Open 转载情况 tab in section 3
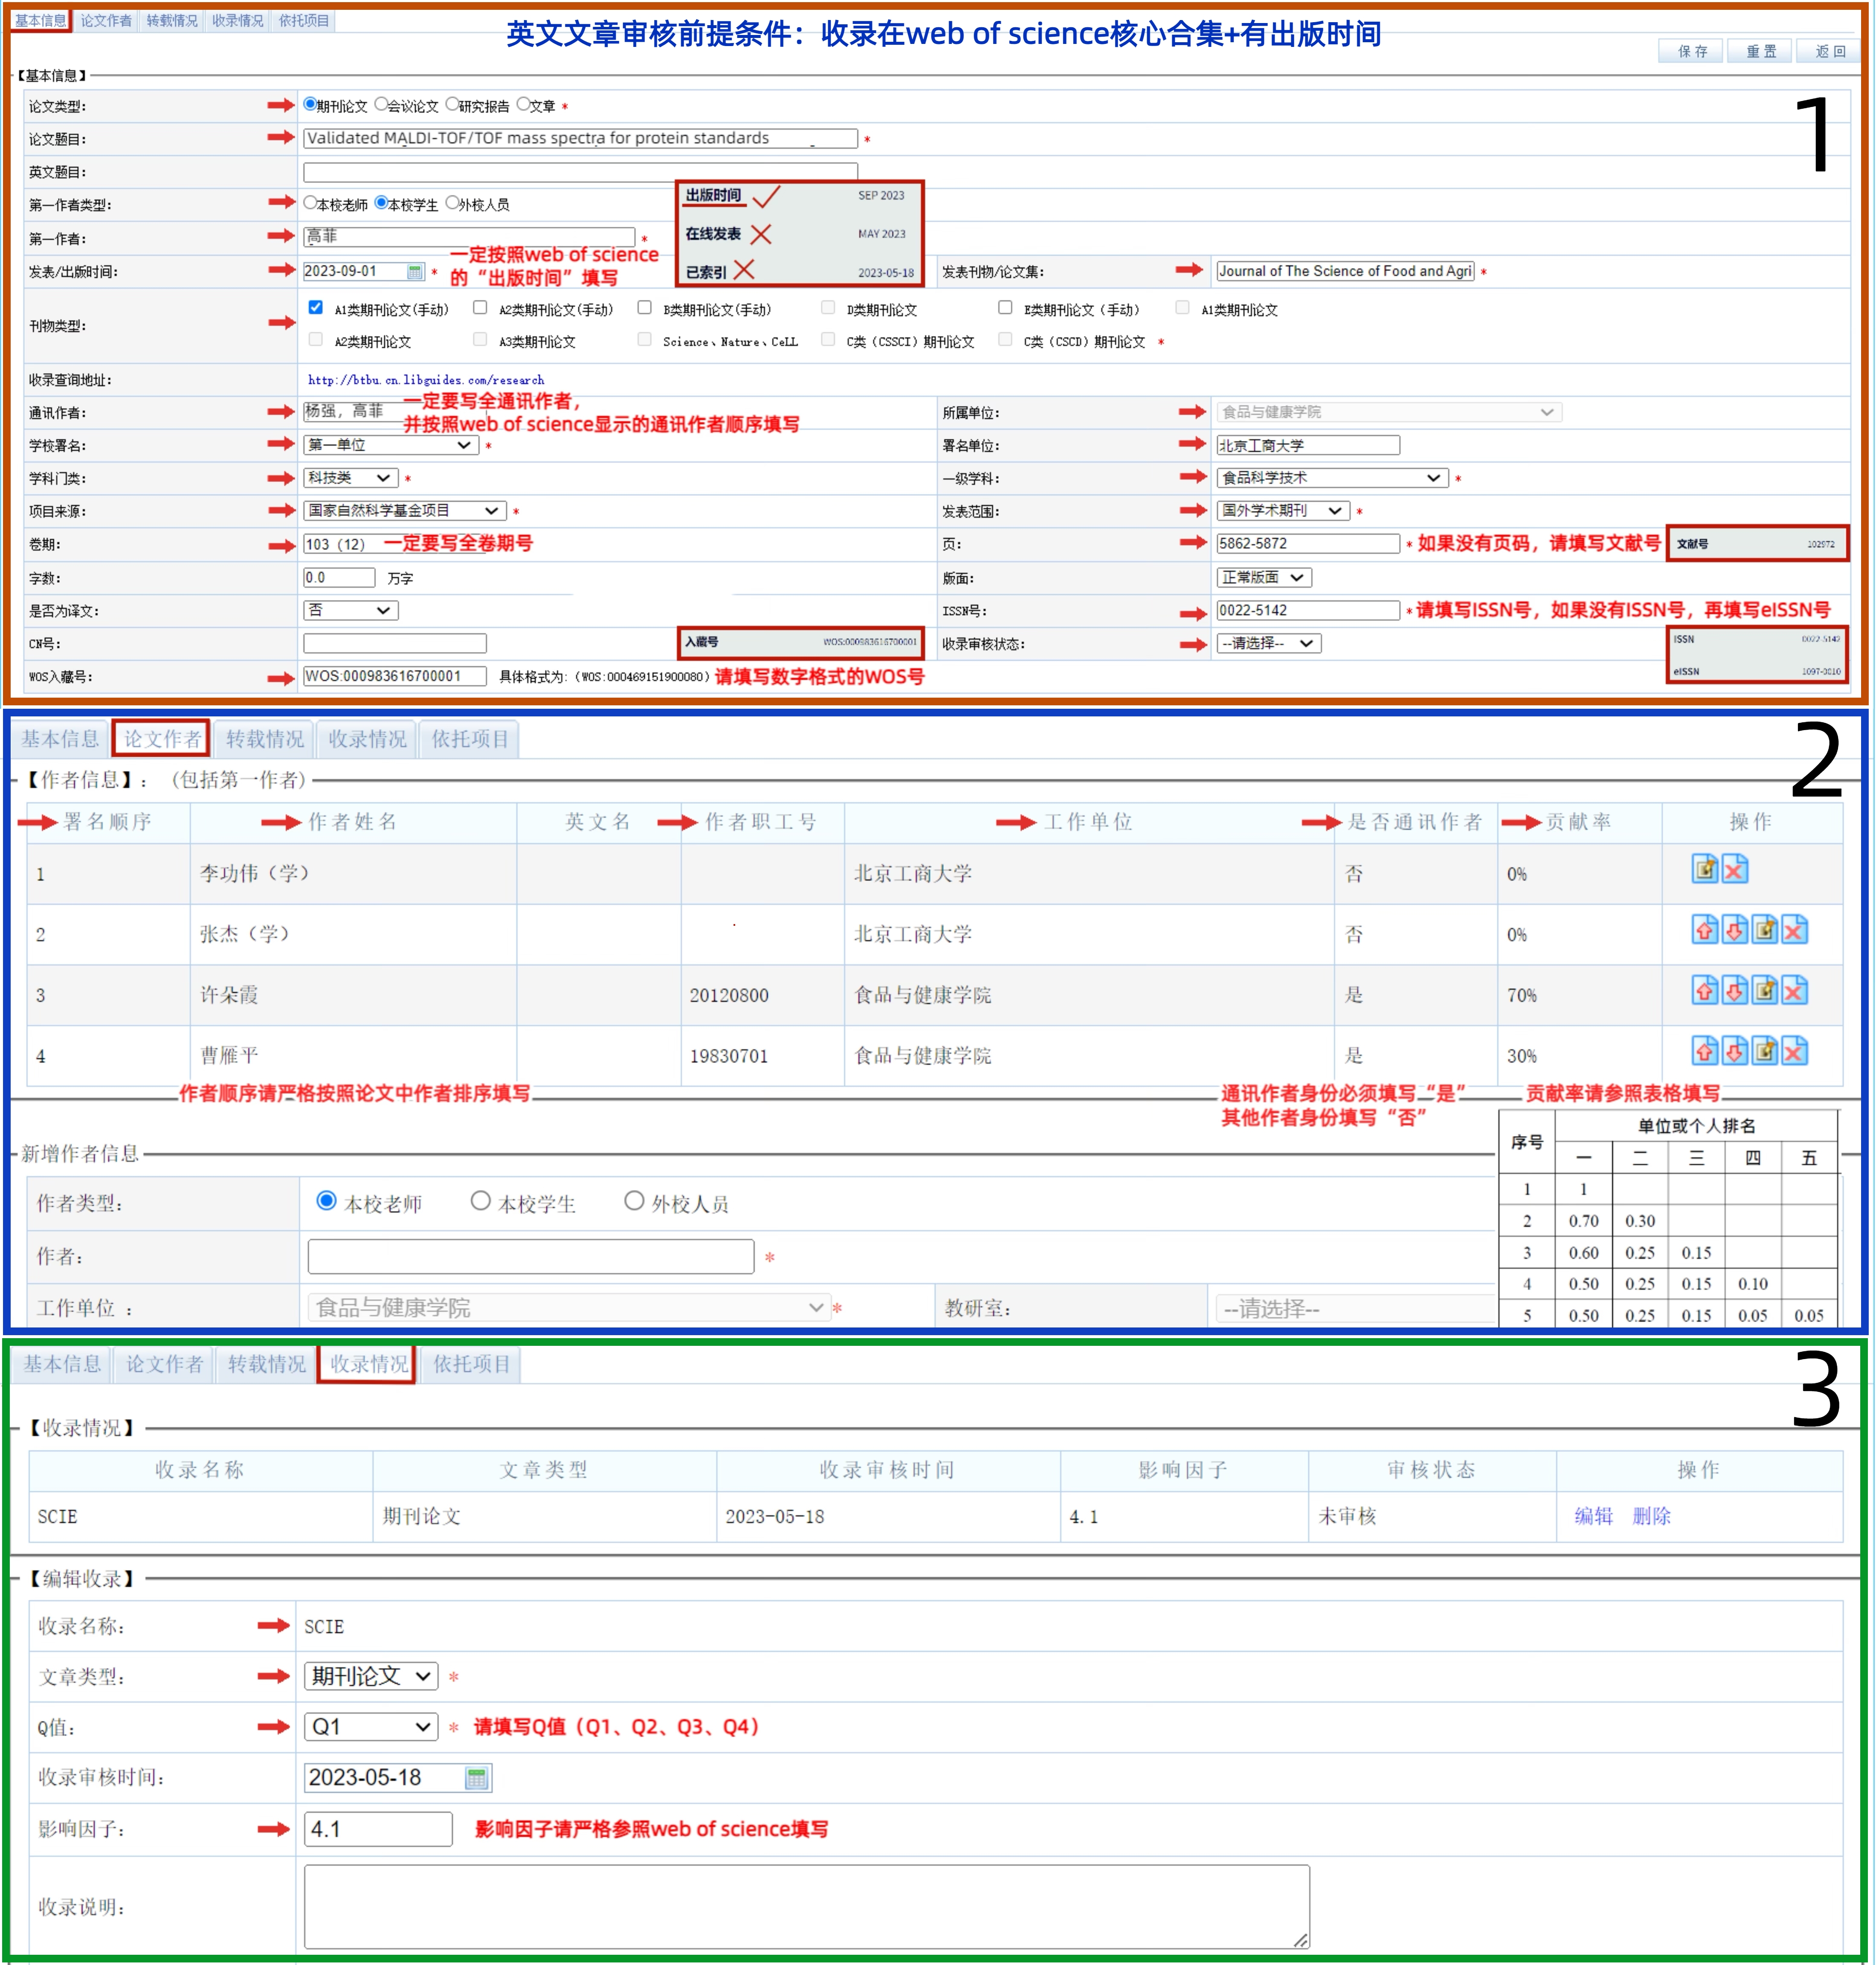The height and width of the screenshot is (1965, 1876). pos(266,1364)
